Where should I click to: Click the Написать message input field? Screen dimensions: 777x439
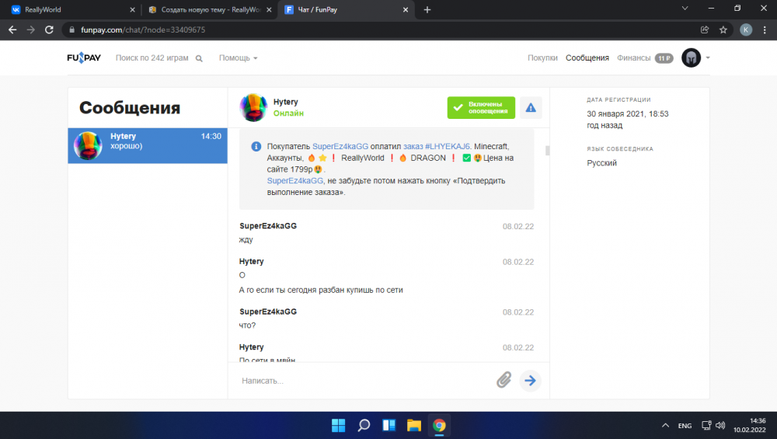click(364, 381)
